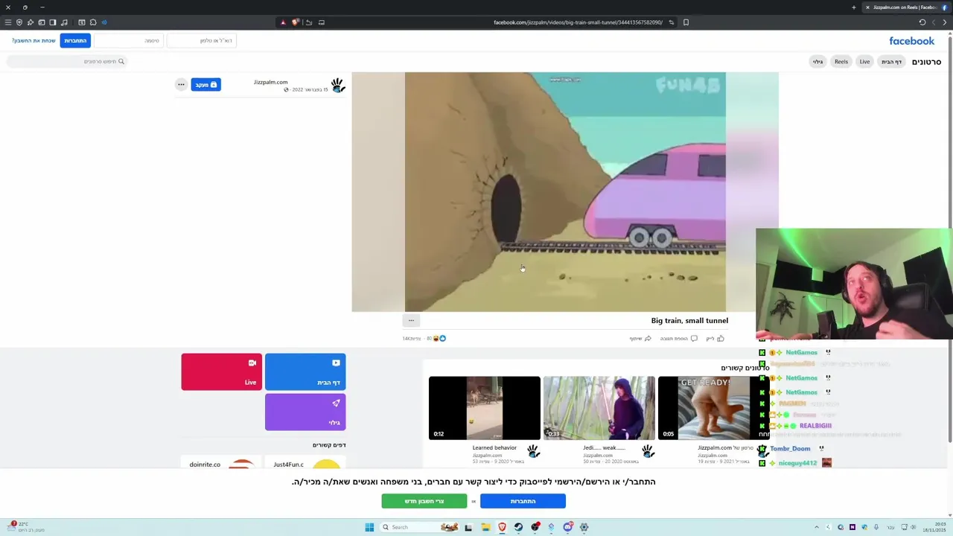953x536 pixels.
Task: Click the Learned behavior video title
Action: click(x=494, y=448)
